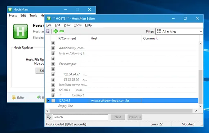Open Tools menu in HostsMan main window
This screenshot has height=133, width=209.
(33, 15)
